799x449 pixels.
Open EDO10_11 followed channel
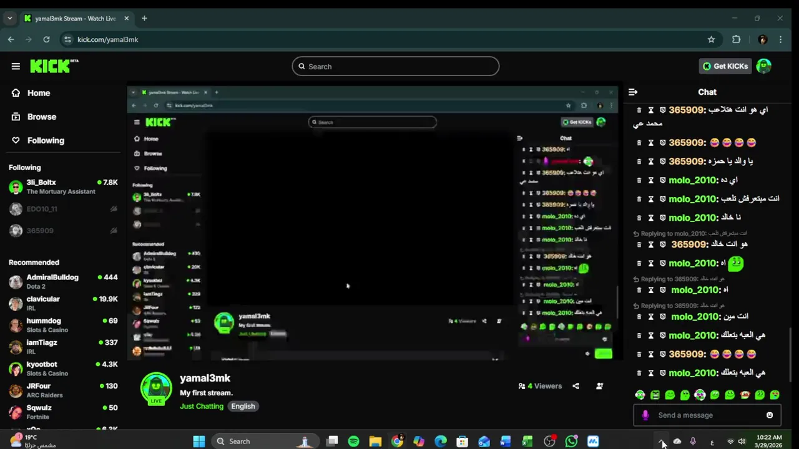[x=63, y=209]
